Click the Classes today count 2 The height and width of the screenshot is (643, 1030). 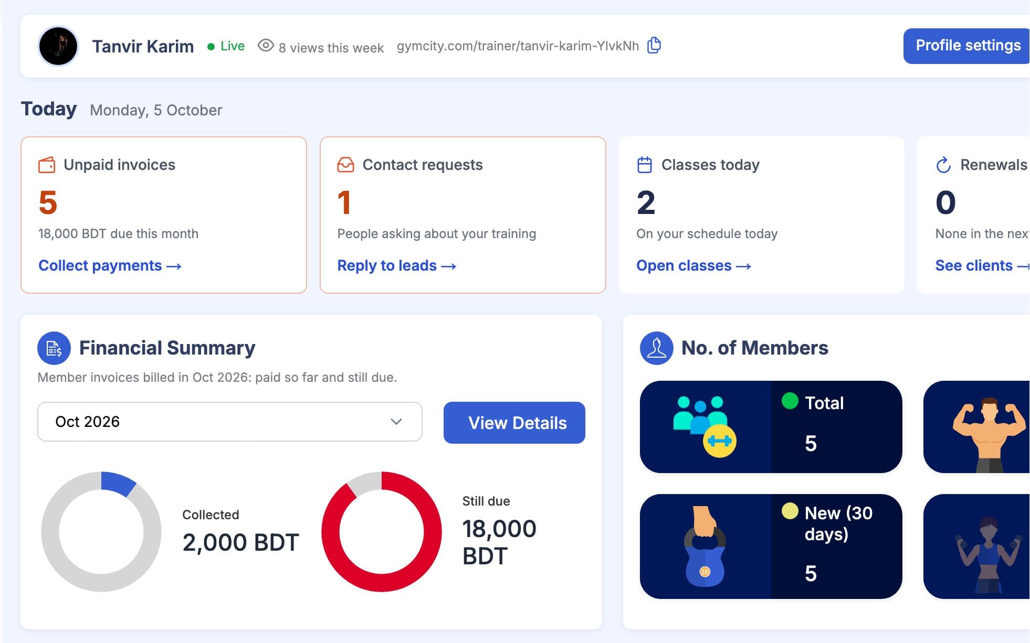pyautogui.click(x=646, y=202)
